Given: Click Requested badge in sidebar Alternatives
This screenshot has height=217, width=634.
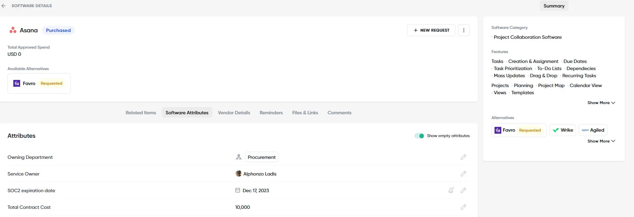Looking at the screenshot, I should (530, 130).
